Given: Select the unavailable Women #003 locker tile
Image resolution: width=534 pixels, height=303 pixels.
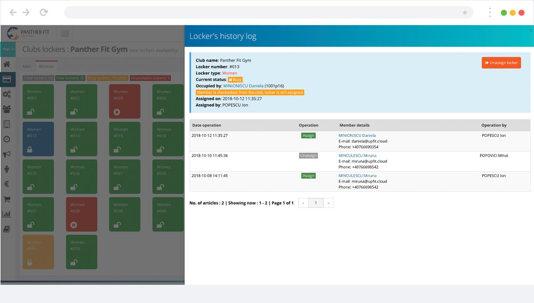Looking at the screenshot, I should [x=124, y=101].
